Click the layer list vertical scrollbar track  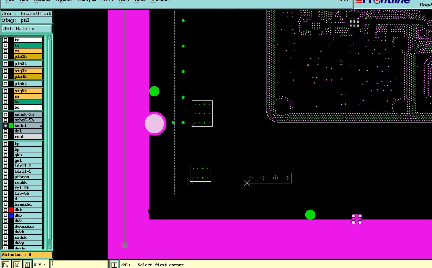(50, 142)
